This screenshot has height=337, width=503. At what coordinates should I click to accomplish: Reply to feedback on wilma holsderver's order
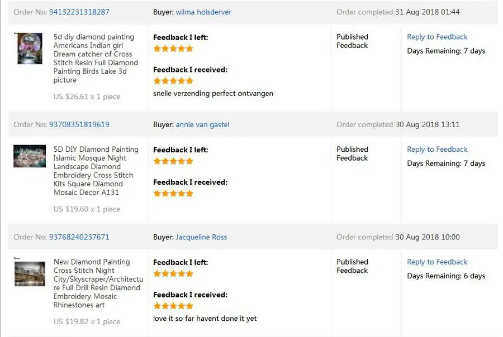[x=437, y=37]
